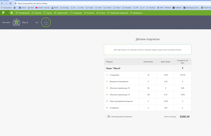Click the person icon beside Сотрудники row

click(107, 75)
